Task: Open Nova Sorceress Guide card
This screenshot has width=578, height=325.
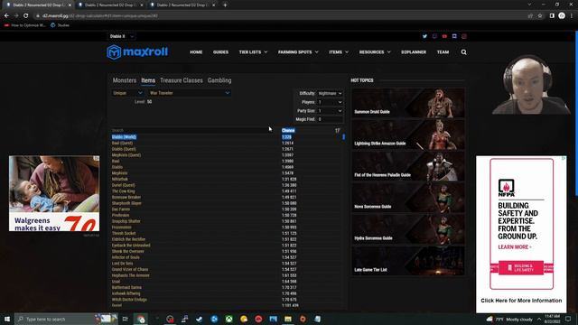Action: [408, 198]
